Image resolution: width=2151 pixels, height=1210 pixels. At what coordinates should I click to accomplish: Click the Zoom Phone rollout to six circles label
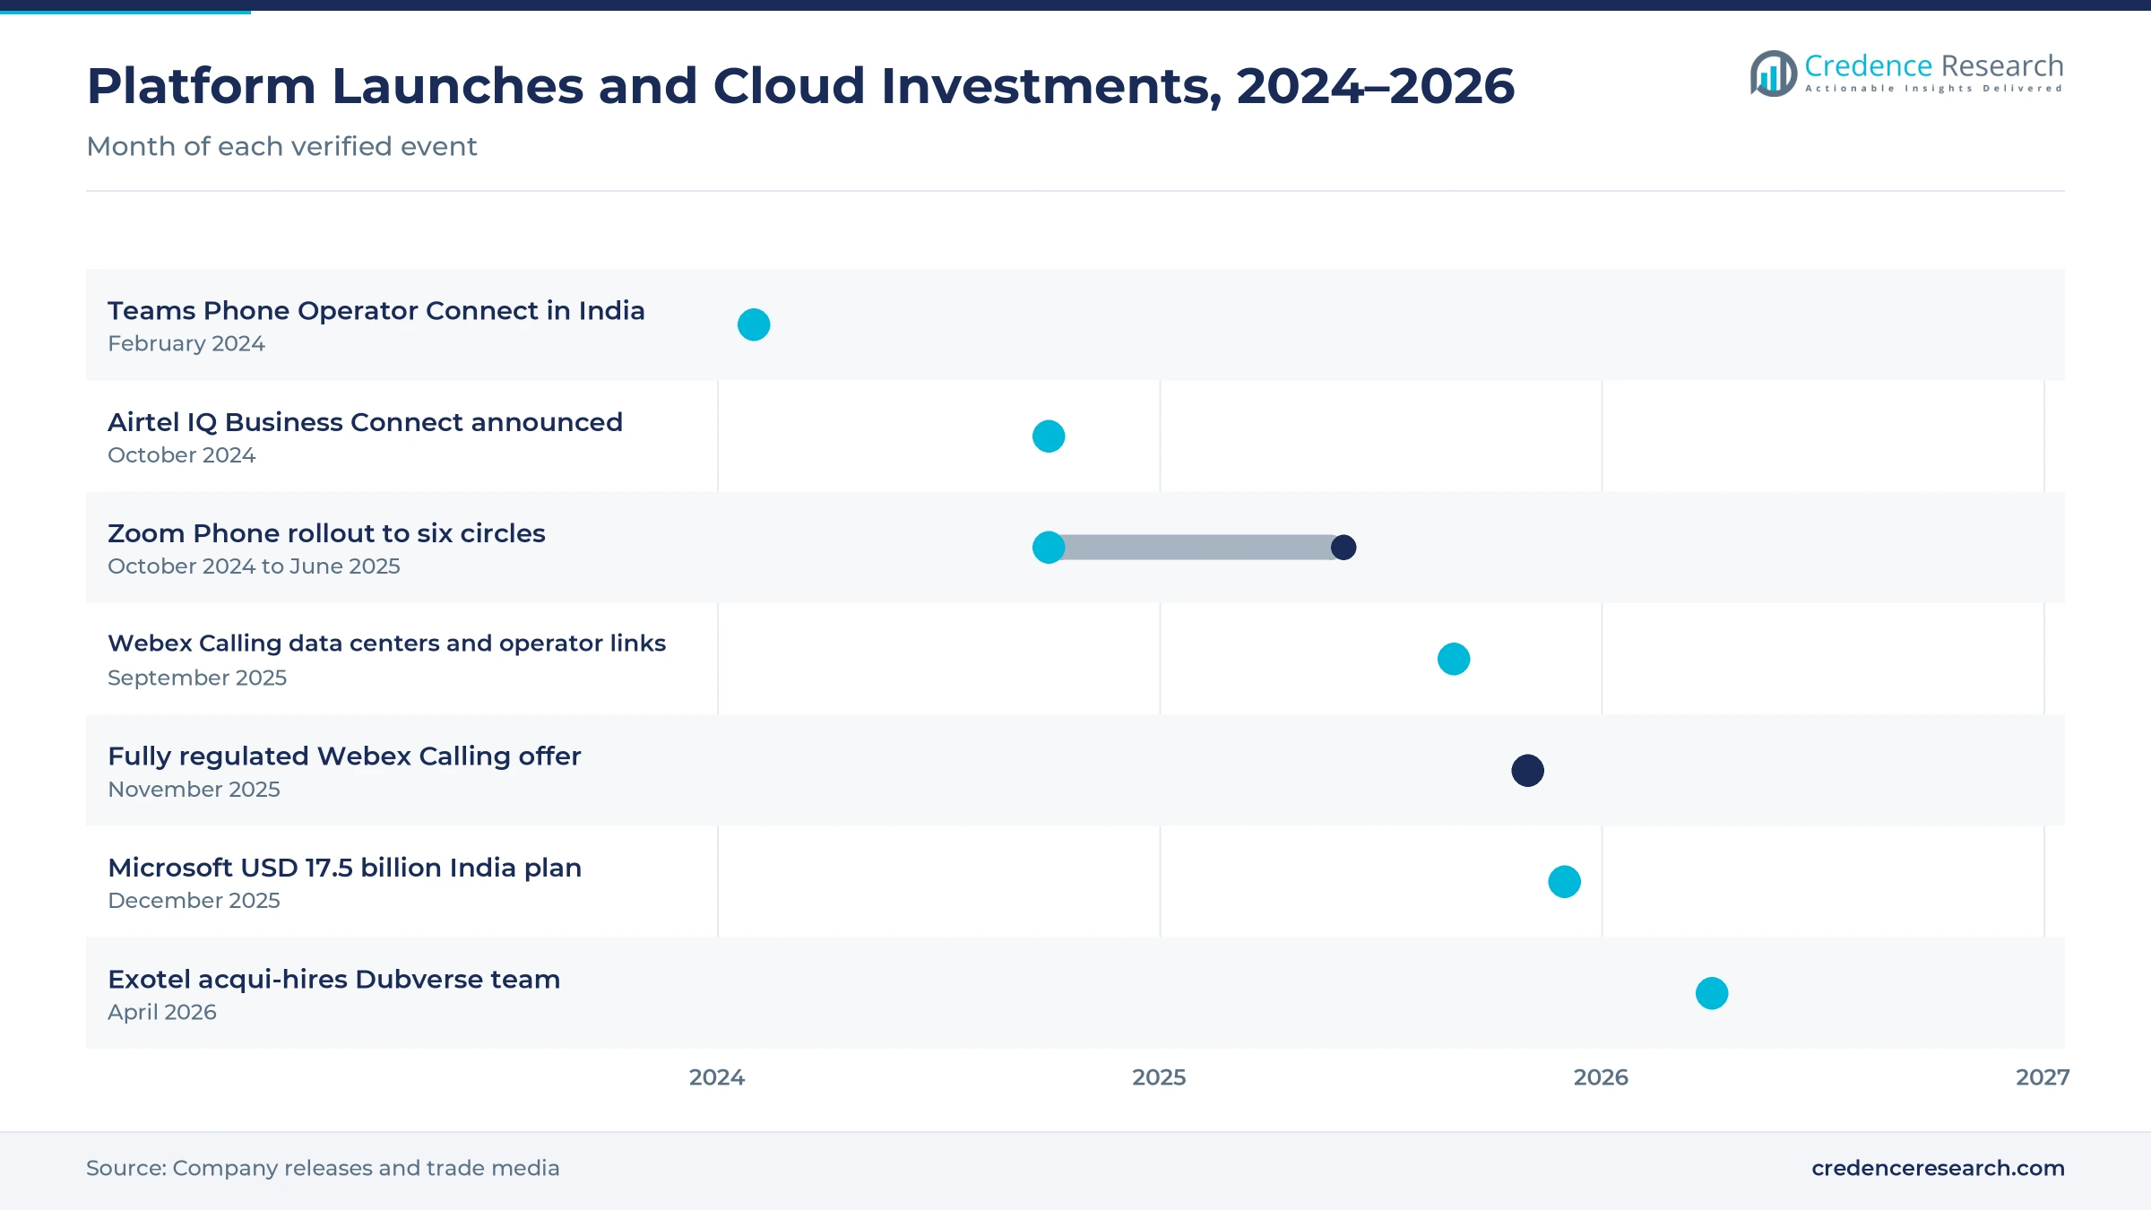coord(326,533)
